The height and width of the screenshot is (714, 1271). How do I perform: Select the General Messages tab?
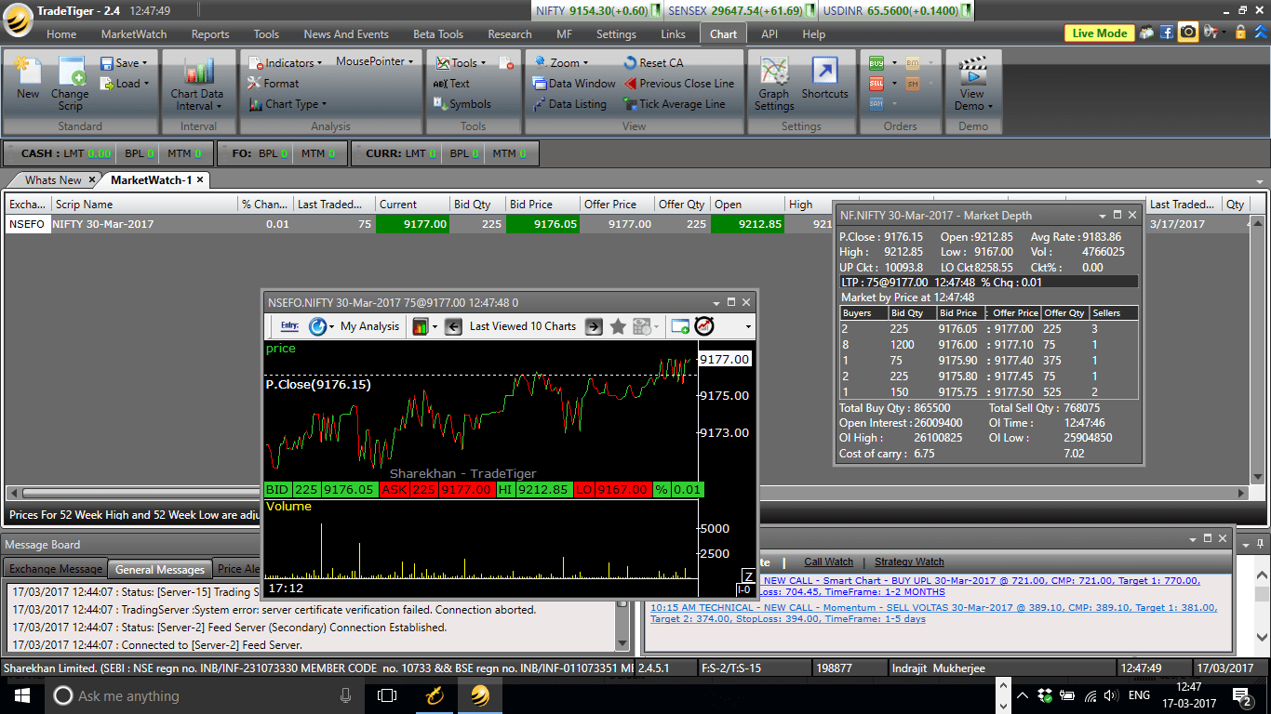pos(160,569)
